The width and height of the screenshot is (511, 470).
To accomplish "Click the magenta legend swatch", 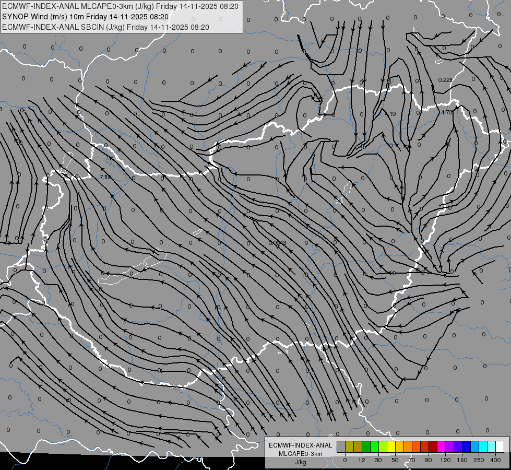I will tap(442, 446).
